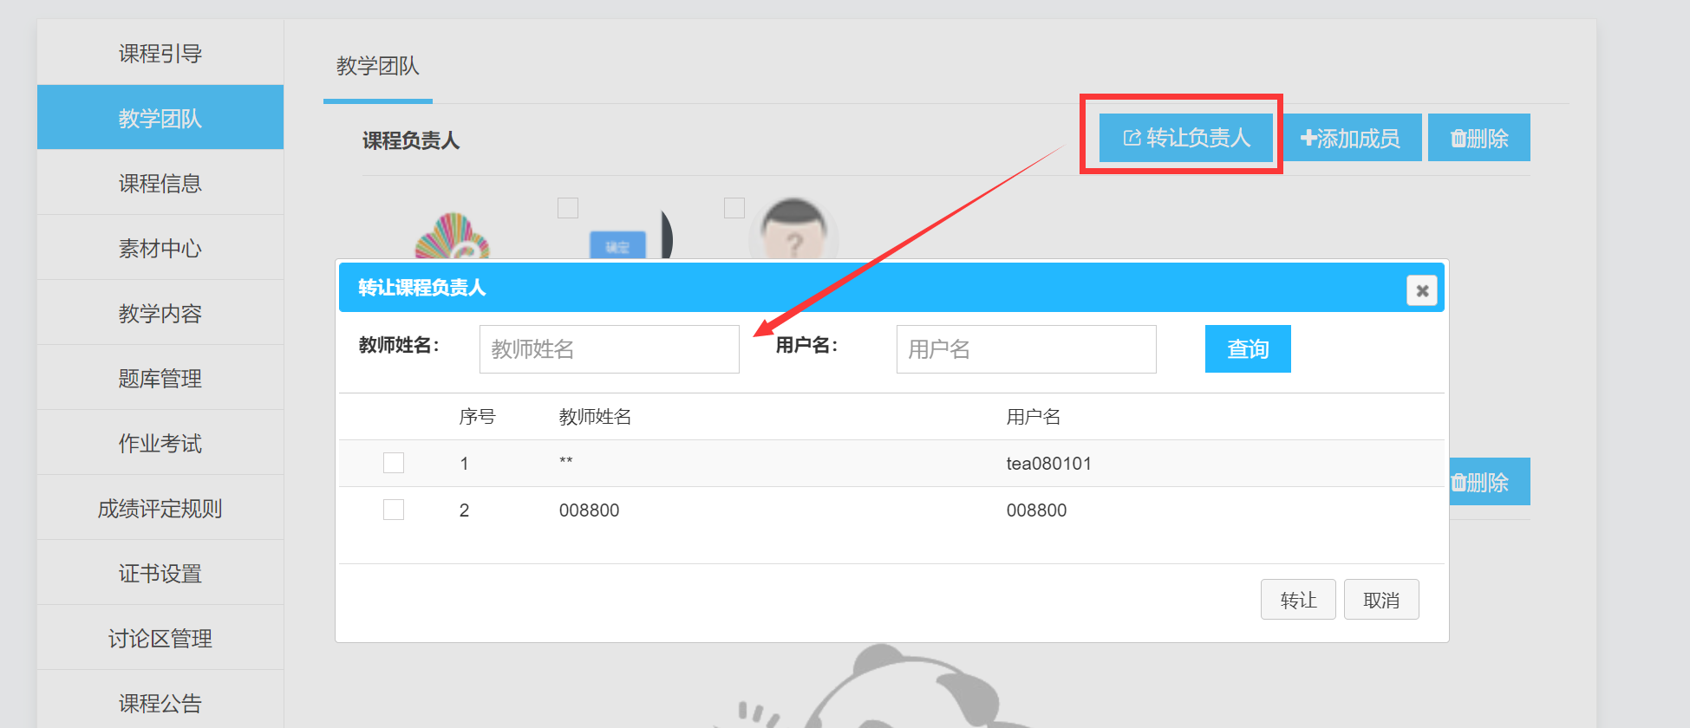The width and height of the screenshot is (1690, 728).
Task: Click the top 删除 trash button
Action: 1479,138
